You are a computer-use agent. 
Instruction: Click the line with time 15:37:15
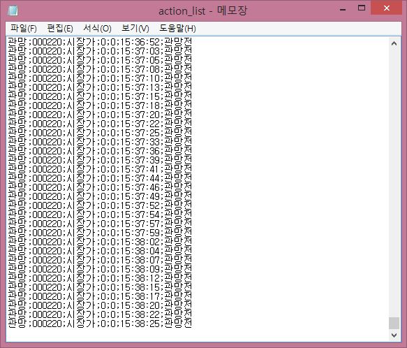(100, 96)
